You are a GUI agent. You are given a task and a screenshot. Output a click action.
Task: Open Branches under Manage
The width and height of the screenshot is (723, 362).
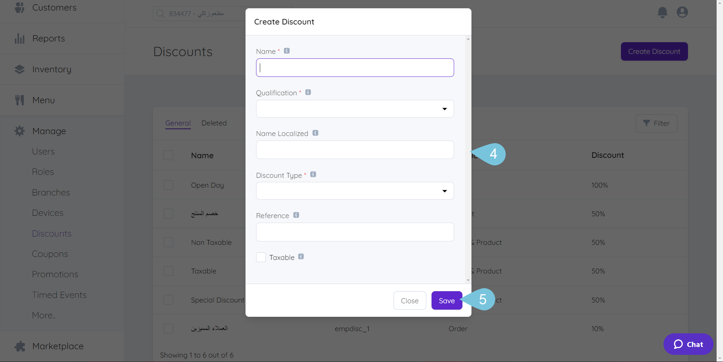[51, 192]
